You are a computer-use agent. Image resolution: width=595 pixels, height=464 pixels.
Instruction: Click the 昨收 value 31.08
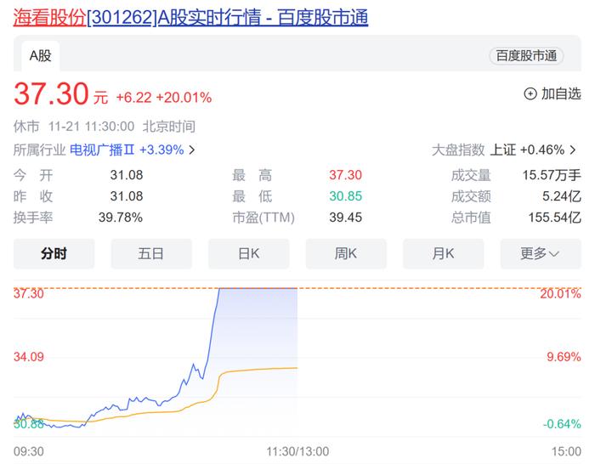(x=127, y=196)
